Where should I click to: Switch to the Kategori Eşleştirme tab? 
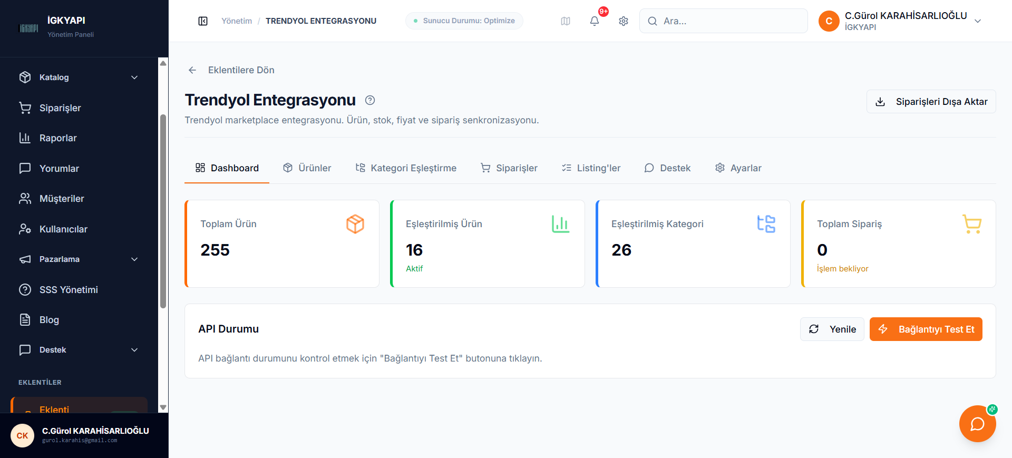pos(406,168)
